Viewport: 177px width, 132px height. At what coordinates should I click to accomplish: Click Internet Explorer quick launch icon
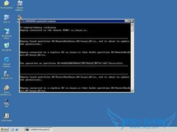click(x=17, y=130)
